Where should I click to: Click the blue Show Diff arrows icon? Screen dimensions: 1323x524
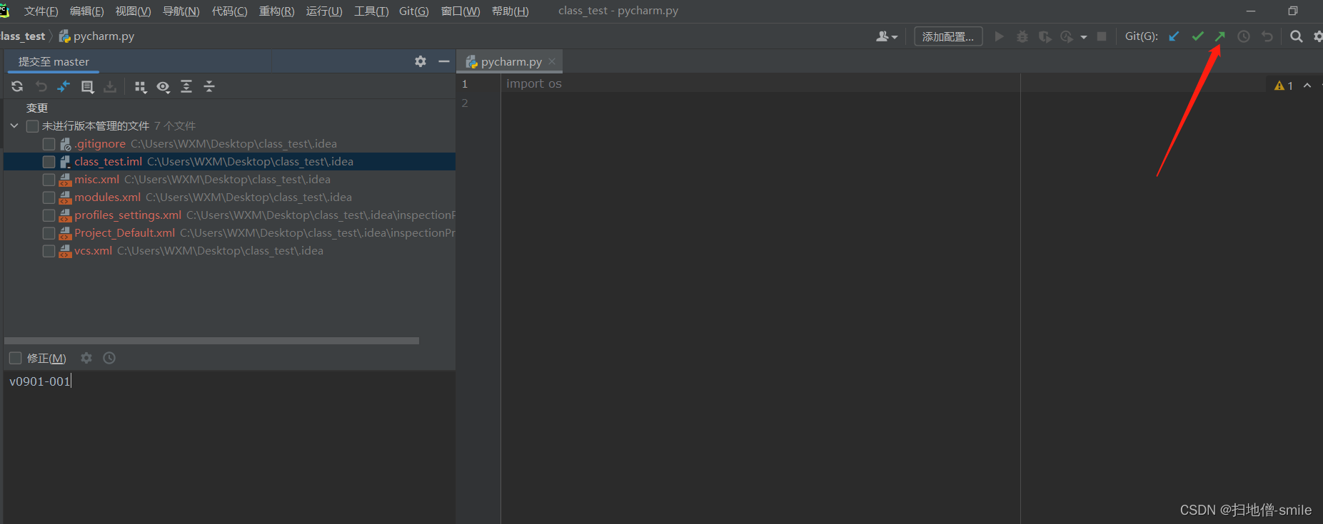pos(64,86)
